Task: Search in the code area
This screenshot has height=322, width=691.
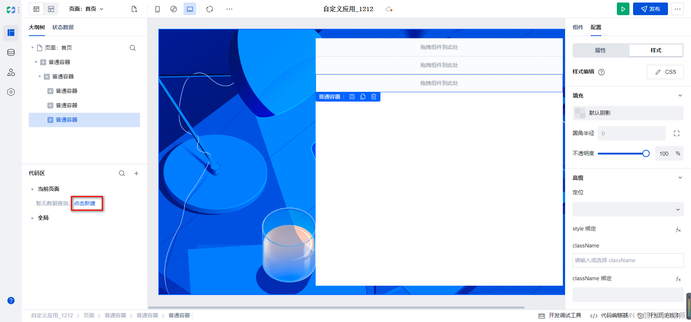Action: click(122, 173)
